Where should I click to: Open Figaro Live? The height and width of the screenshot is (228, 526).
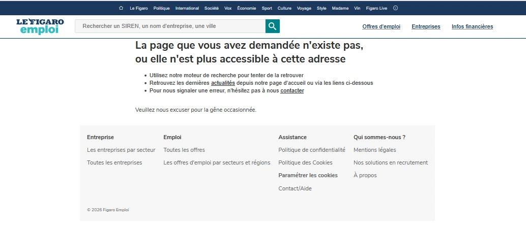pyautogui.click(x=376, y=8)
